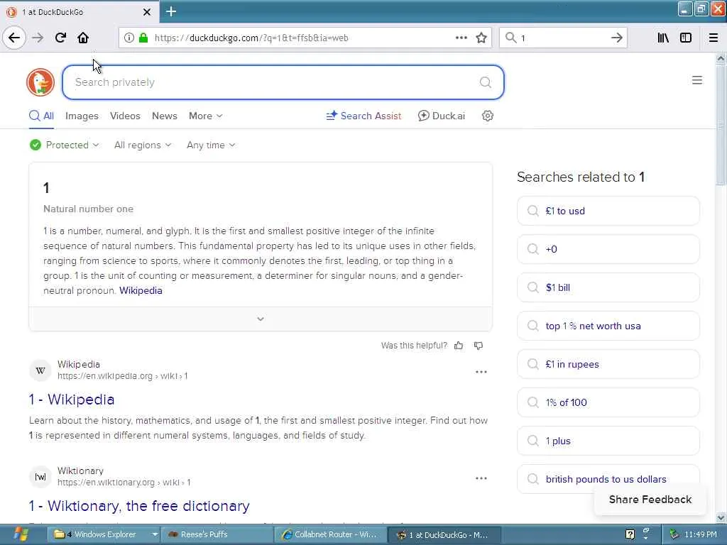Open page actions three-dot menu in address bar

(x=461, y=38)
